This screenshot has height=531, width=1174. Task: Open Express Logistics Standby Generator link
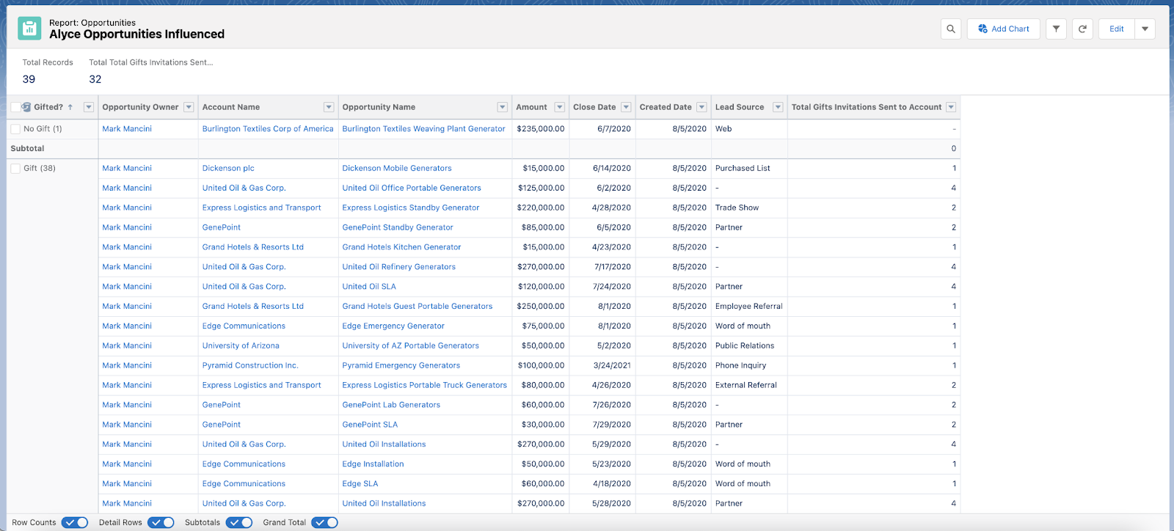point(411,208)
